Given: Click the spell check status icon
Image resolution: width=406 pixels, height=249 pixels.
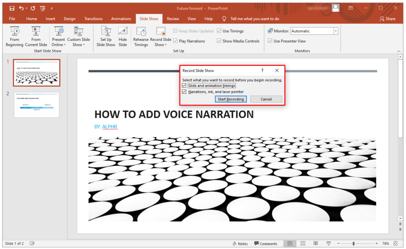Looking at the screenshot, I should [32, 243].
